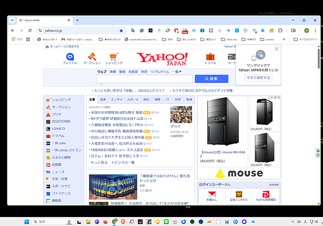Open the camera bookmark folder
The height and width of the screenshot is (226, 323).
pos(267,39)
